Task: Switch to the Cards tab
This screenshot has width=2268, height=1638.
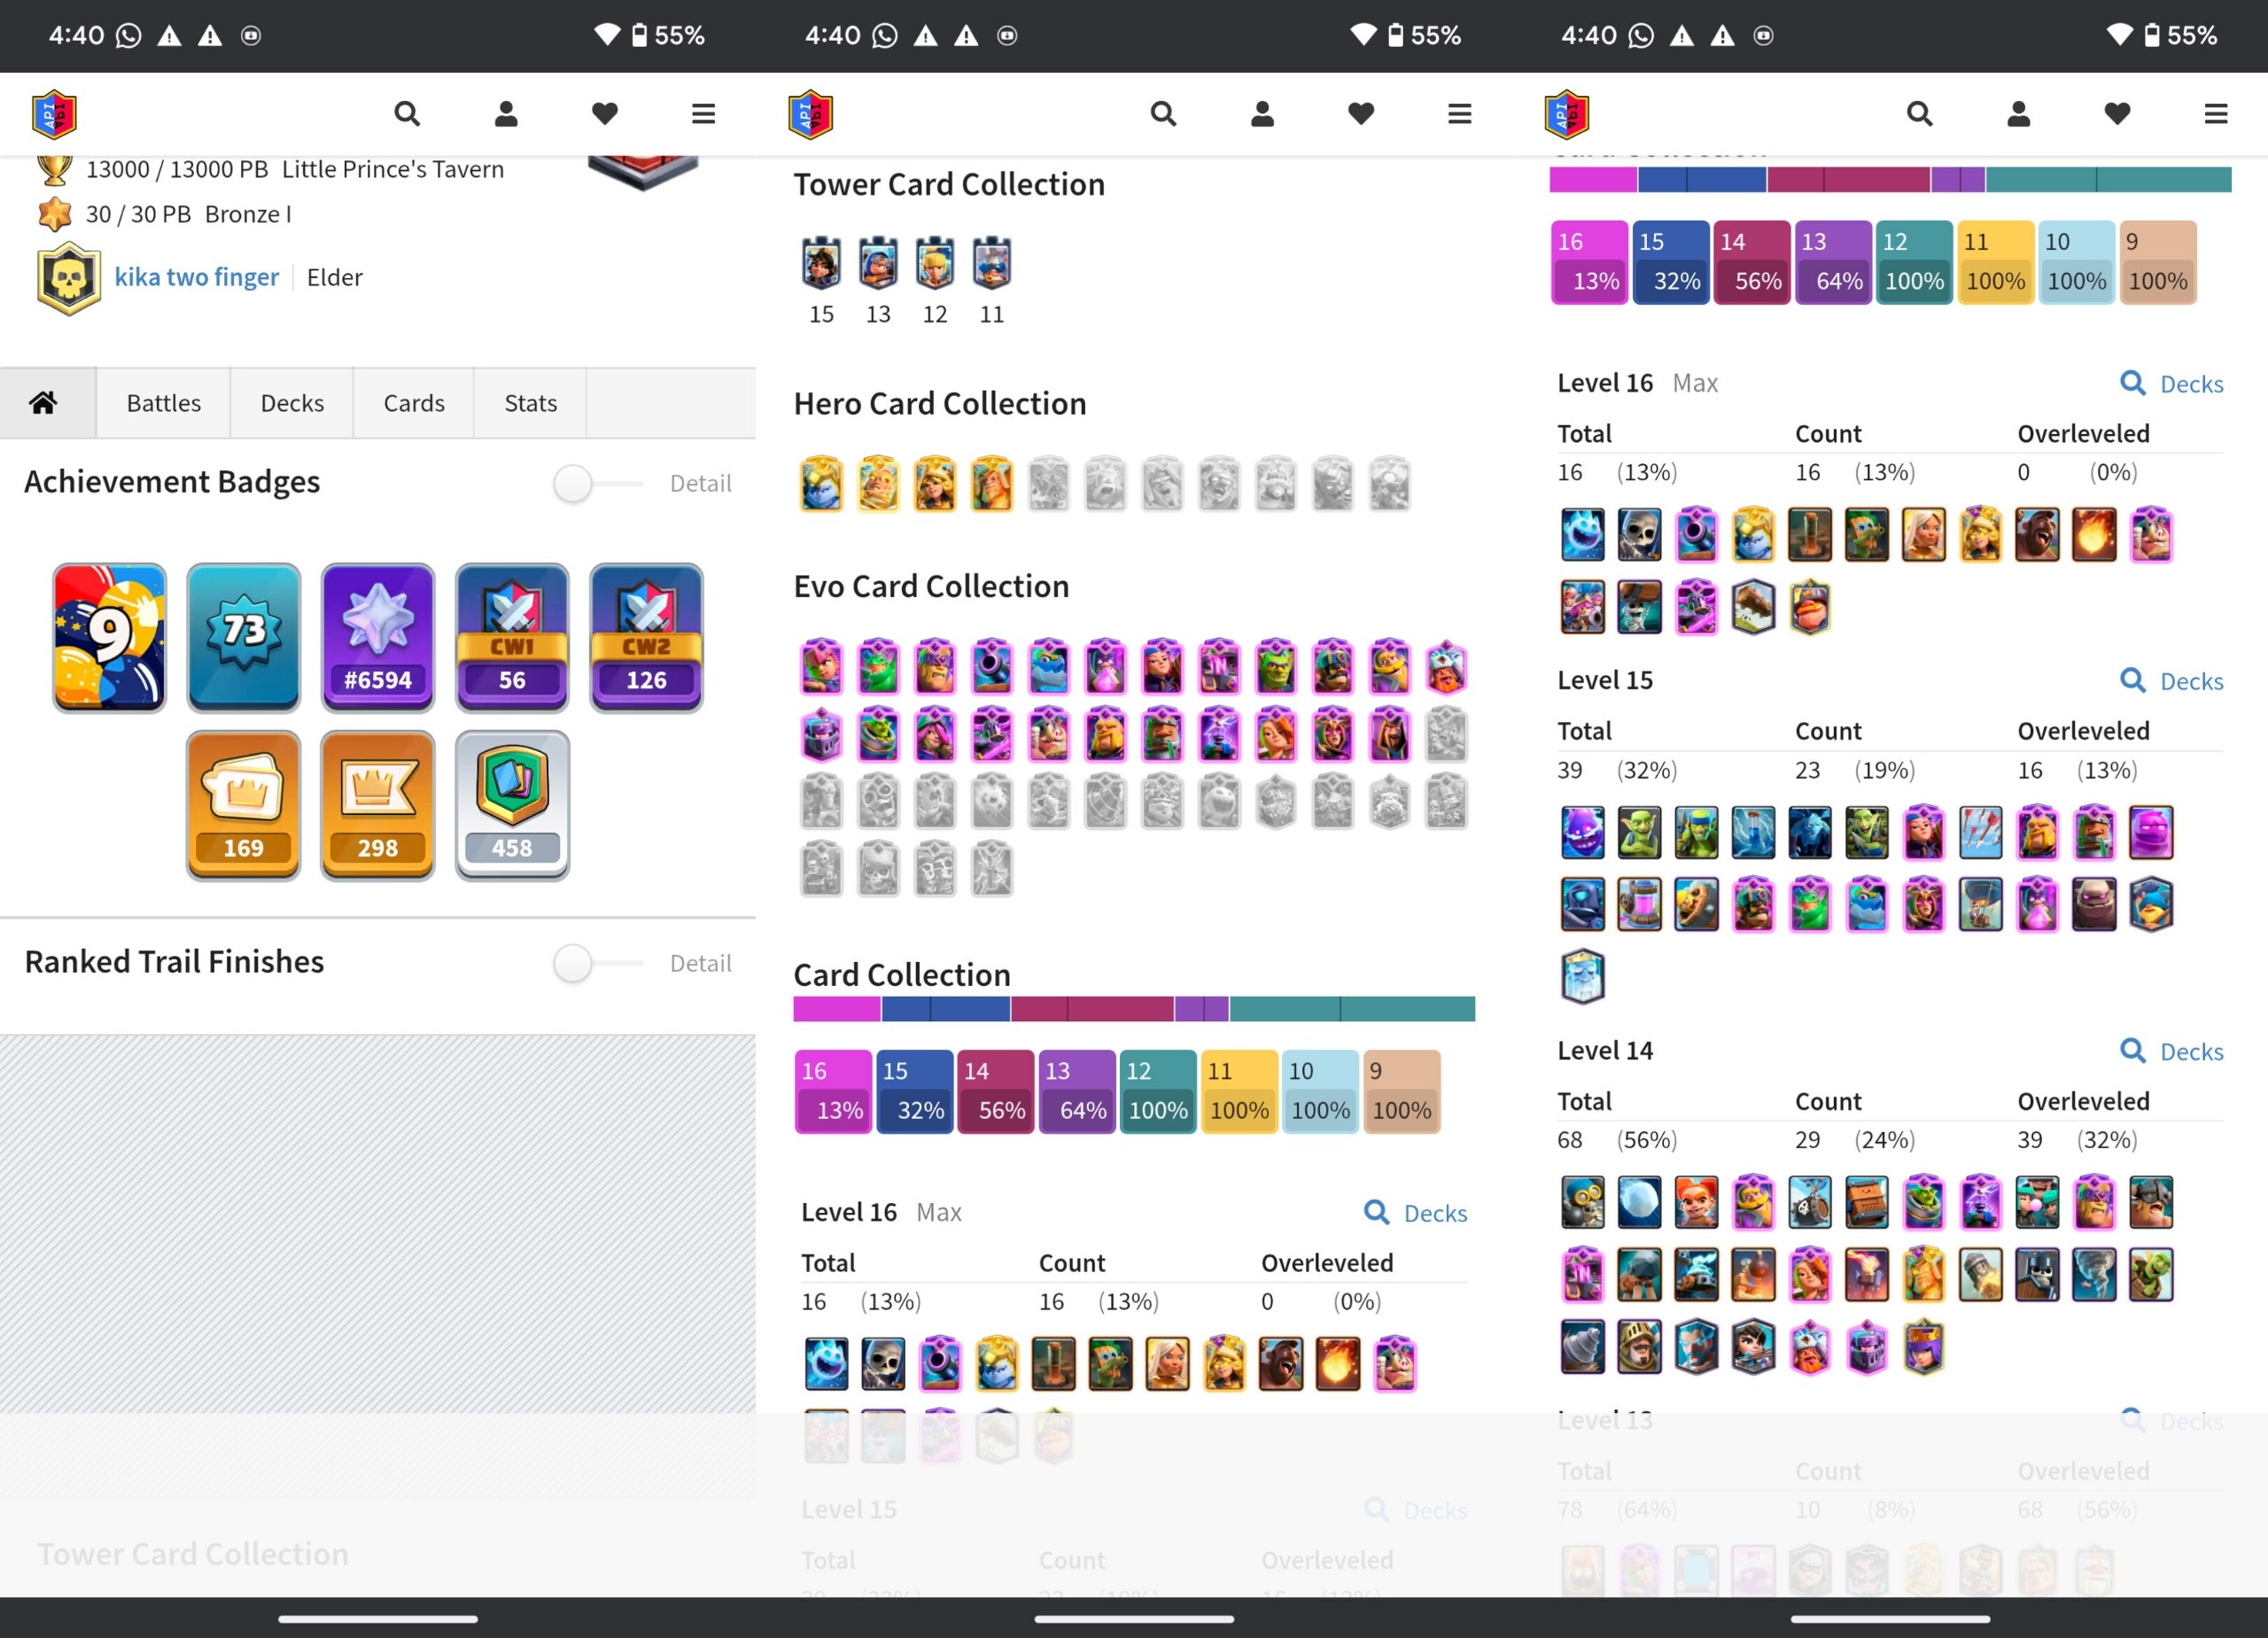Action: coord(414,403)
